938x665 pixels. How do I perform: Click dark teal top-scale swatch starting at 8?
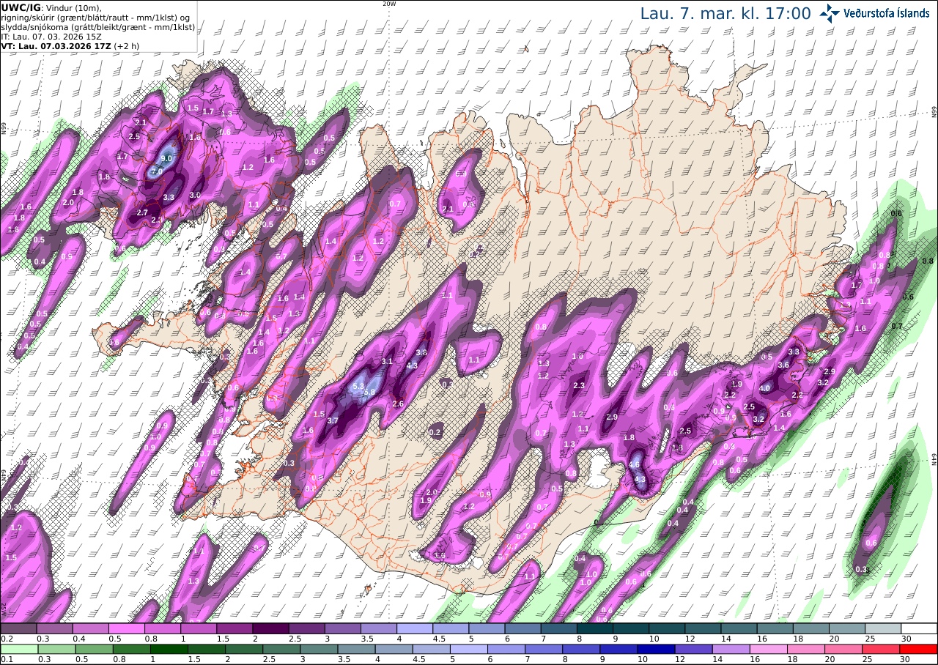pos(595,628)
